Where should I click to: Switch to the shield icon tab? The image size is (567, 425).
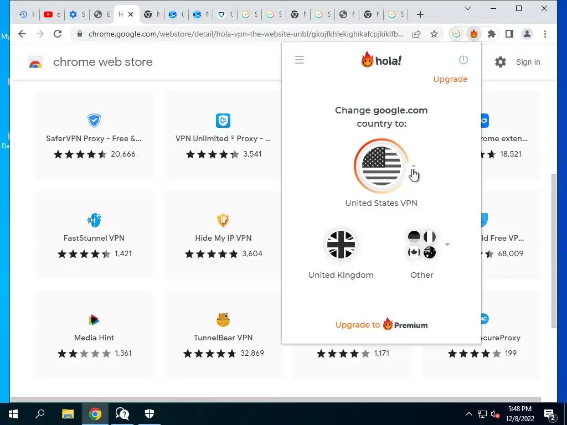[226, 14]
